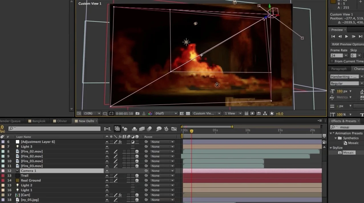Toggle effects fx switch on Cart layer
The height and width of the screenshot is (203, 364).
click(x=120, y=195)
